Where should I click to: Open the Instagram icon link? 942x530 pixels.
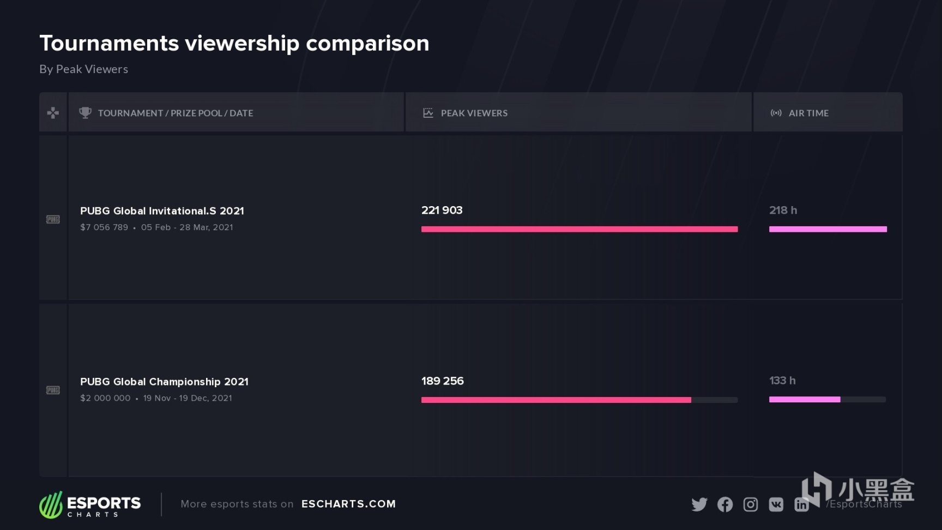(x=751, y=504)
